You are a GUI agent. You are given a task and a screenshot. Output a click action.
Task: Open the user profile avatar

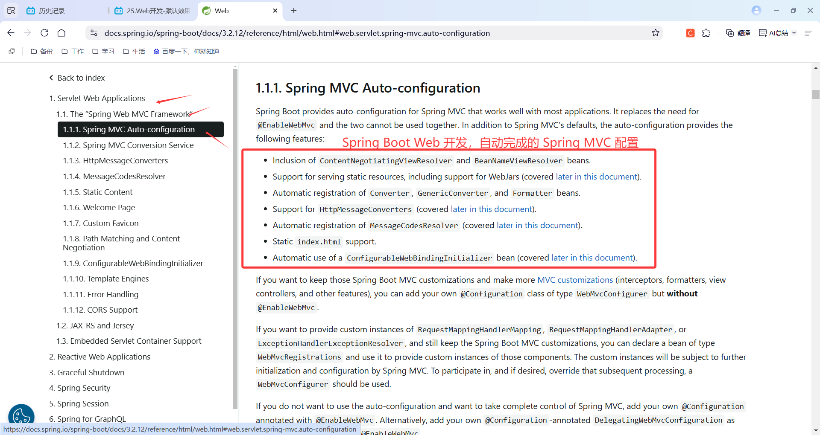[x=756, y=10]
